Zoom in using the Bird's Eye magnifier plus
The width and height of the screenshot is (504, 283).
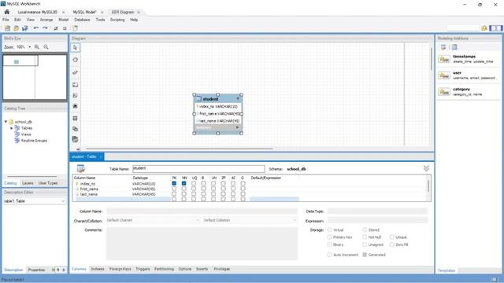click(x=37, y=47)
